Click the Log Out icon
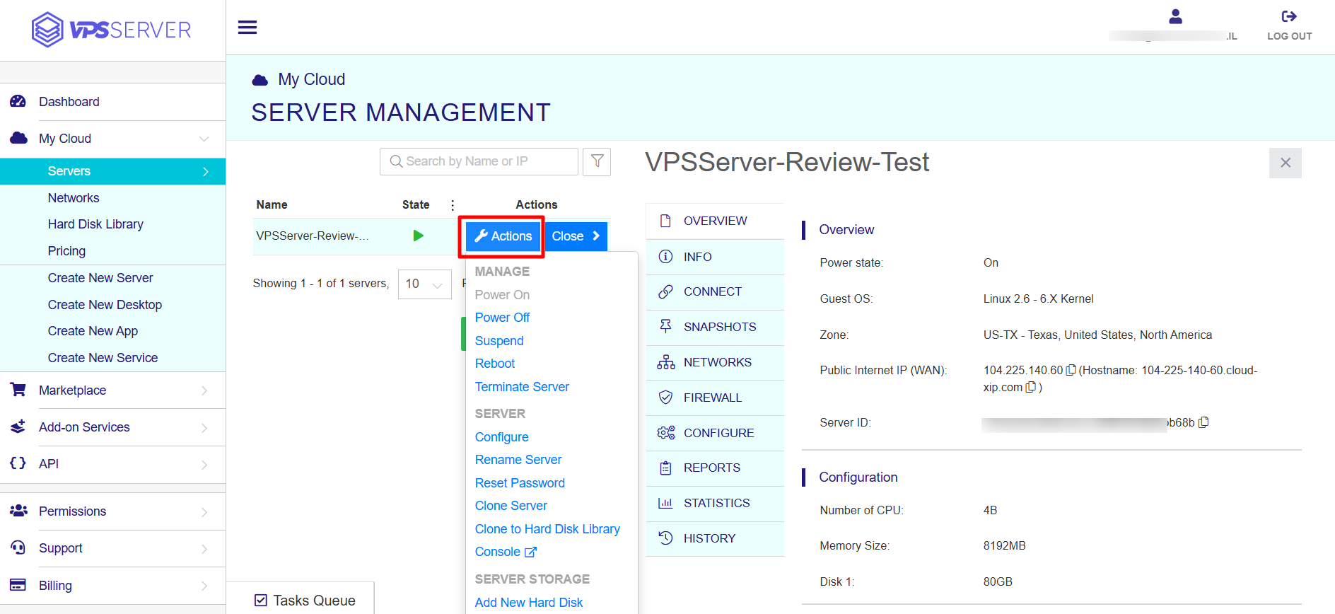The height and width of the screenshot is (614, 1335). click(1289, 16)
